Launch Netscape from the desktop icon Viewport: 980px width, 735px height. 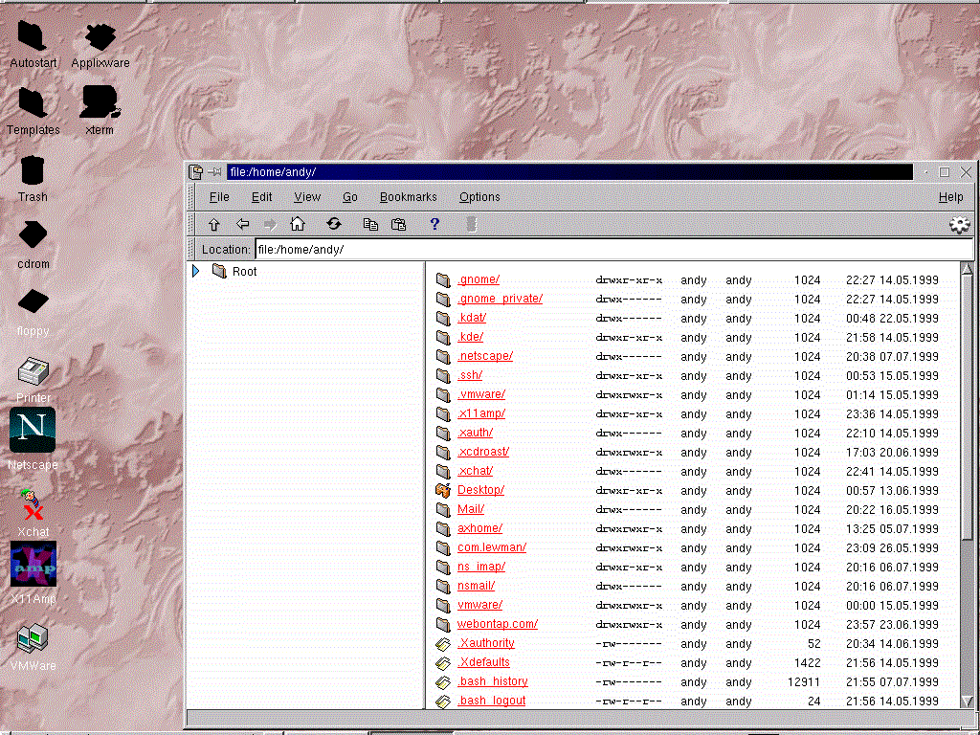[33, 432]
